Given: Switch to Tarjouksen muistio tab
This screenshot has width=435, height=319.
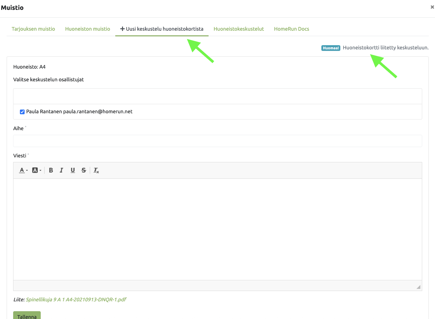Looking at the screenshot, I should (x=33, y=29).
